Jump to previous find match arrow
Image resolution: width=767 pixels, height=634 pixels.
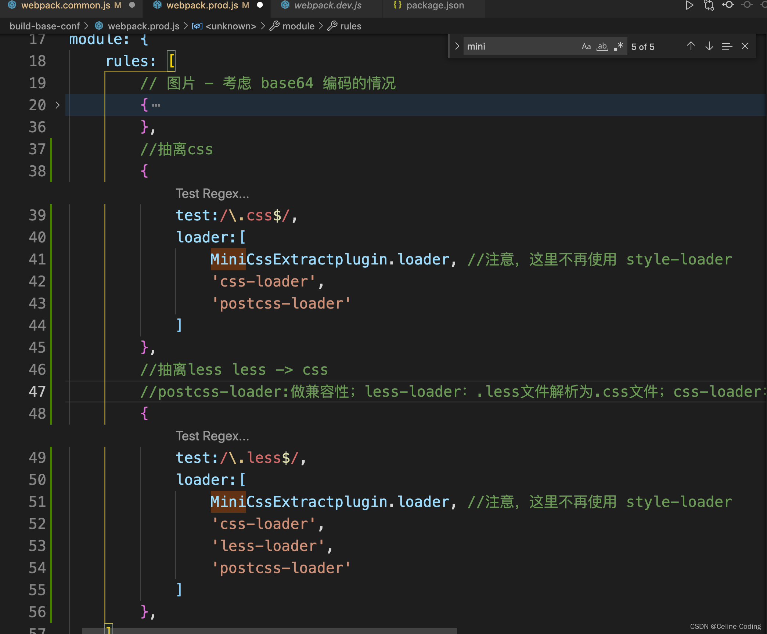[691, 46]
